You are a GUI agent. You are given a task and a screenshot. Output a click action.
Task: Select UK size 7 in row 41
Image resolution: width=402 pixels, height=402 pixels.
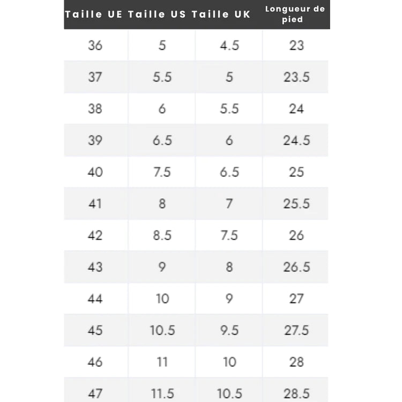[229, 204]
